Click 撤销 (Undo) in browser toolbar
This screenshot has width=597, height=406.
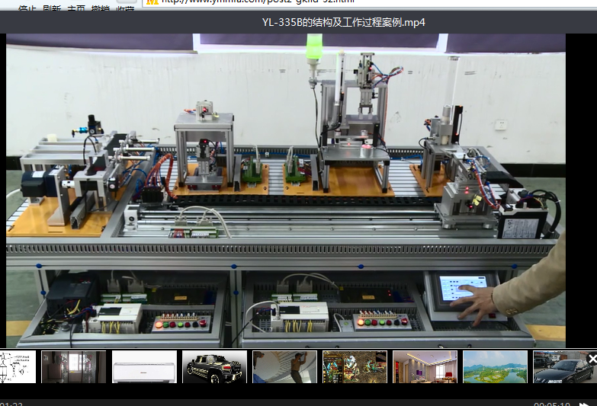pos(101,8)
